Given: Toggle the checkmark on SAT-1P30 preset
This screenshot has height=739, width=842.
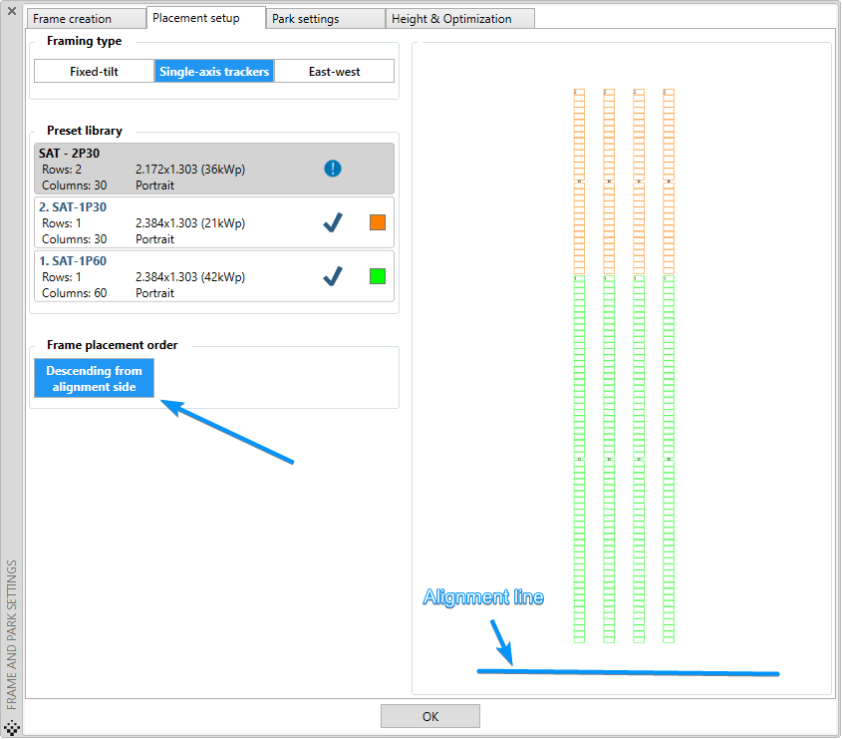Looking at the screenshot, I should pyautogui.click(x=333, y=222).
